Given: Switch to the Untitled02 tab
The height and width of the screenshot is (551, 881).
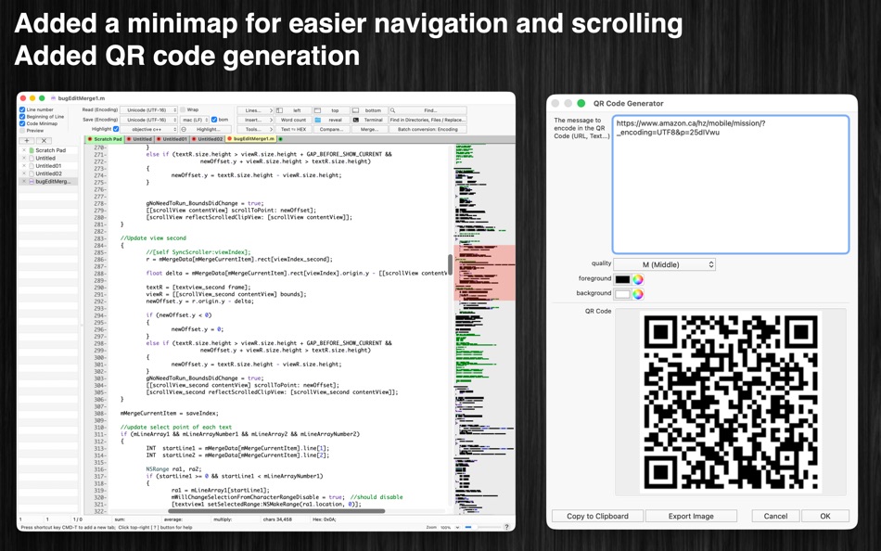Looking at the screenshot, I should click(x=208, y=139).
